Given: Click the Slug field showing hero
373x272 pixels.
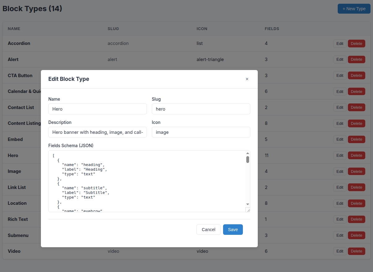Looking at the screenshot, I should click(x=201, y=109).
